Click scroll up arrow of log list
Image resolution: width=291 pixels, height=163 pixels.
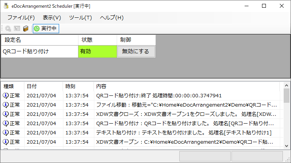pyautogui.click(x=286, y=85)
